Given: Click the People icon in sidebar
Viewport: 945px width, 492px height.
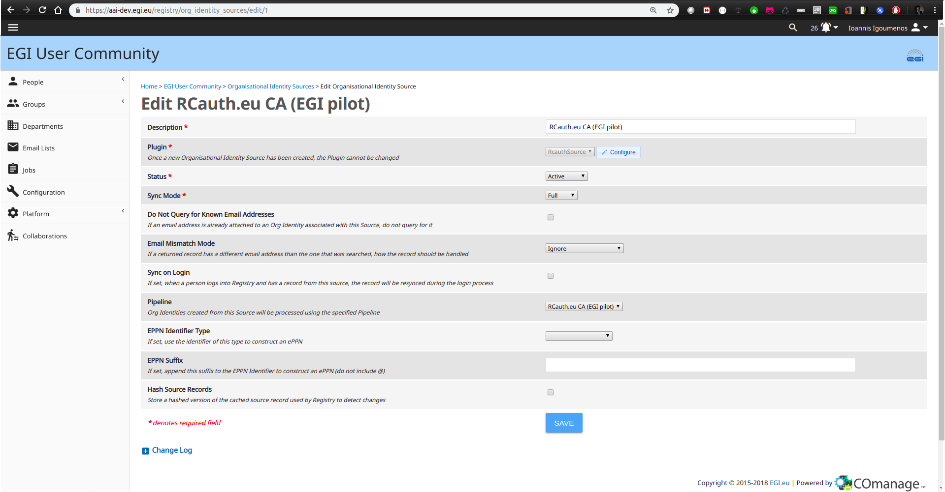Looking at the screenshot, I should point(13,82).
